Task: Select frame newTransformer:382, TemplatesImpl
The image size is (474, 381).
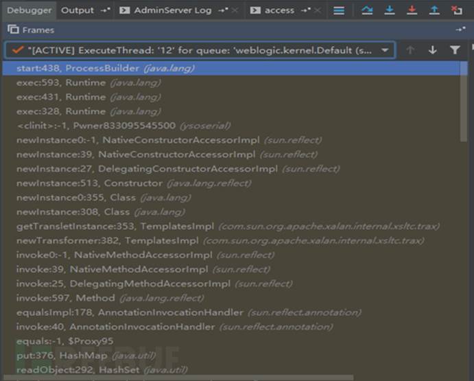Action: tap(231, 240)
